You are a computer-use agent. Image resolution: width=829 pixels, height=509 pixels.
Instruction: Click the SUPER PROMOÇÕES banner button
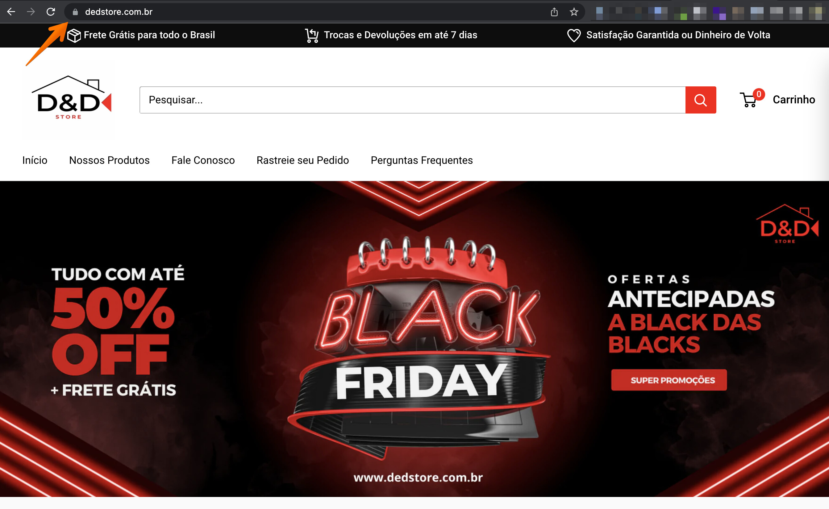click(669, 380)
